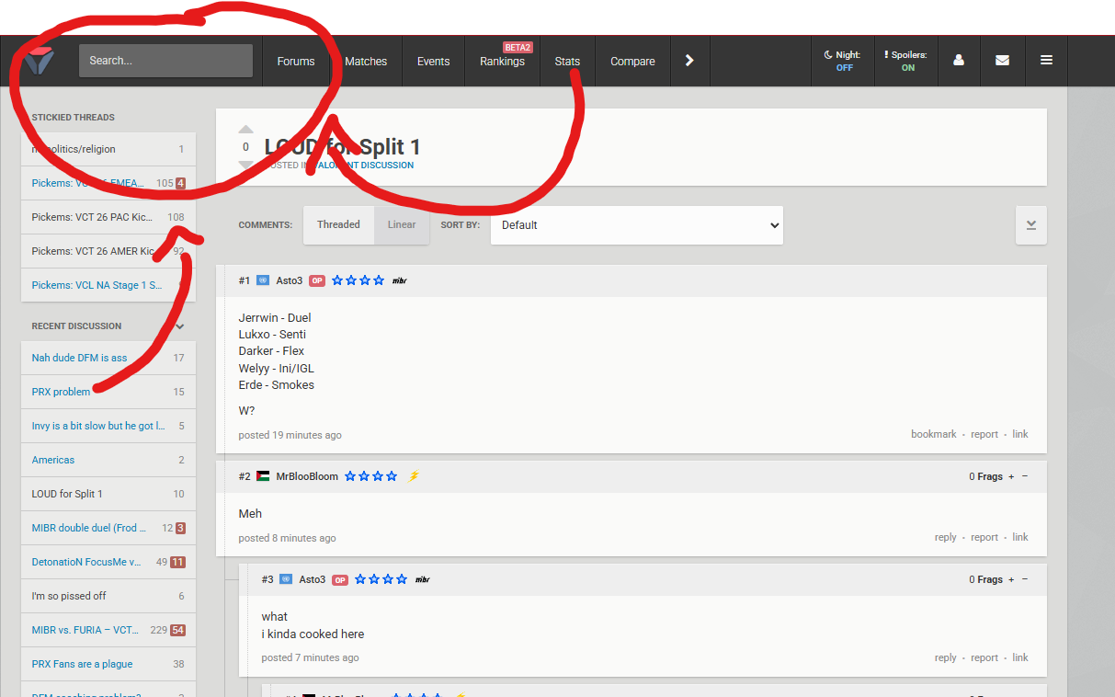Reply to post #3 by Asto3
1115x697 pixels.
[946, 657]
